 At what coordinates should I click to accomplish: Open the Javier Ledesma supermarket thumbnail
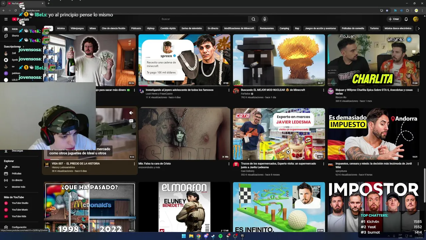[x=279, y=134]
